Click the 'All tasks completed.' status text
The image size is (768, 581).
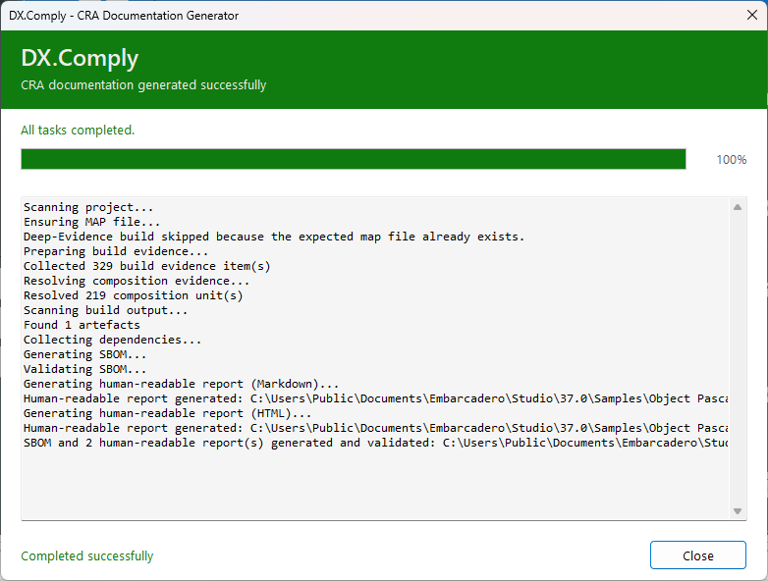78,131
